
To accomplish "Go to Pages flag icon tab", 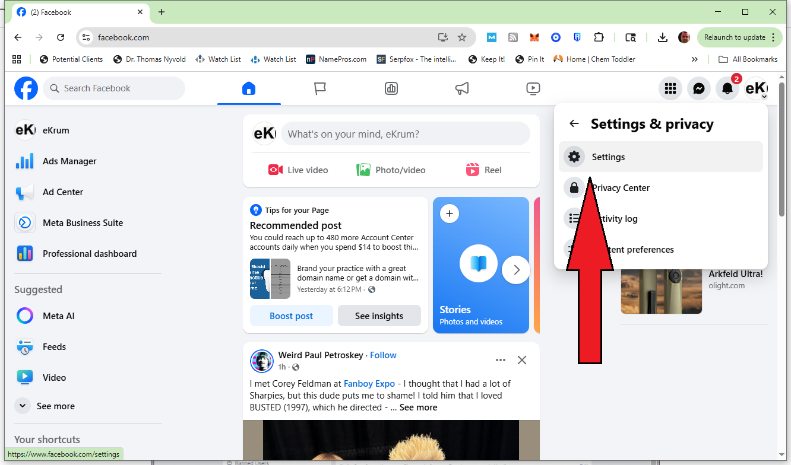I will tap(320, 88).
